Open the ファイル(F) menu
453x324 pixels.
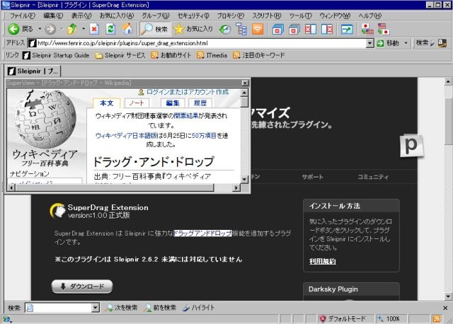tap(23, 16)
